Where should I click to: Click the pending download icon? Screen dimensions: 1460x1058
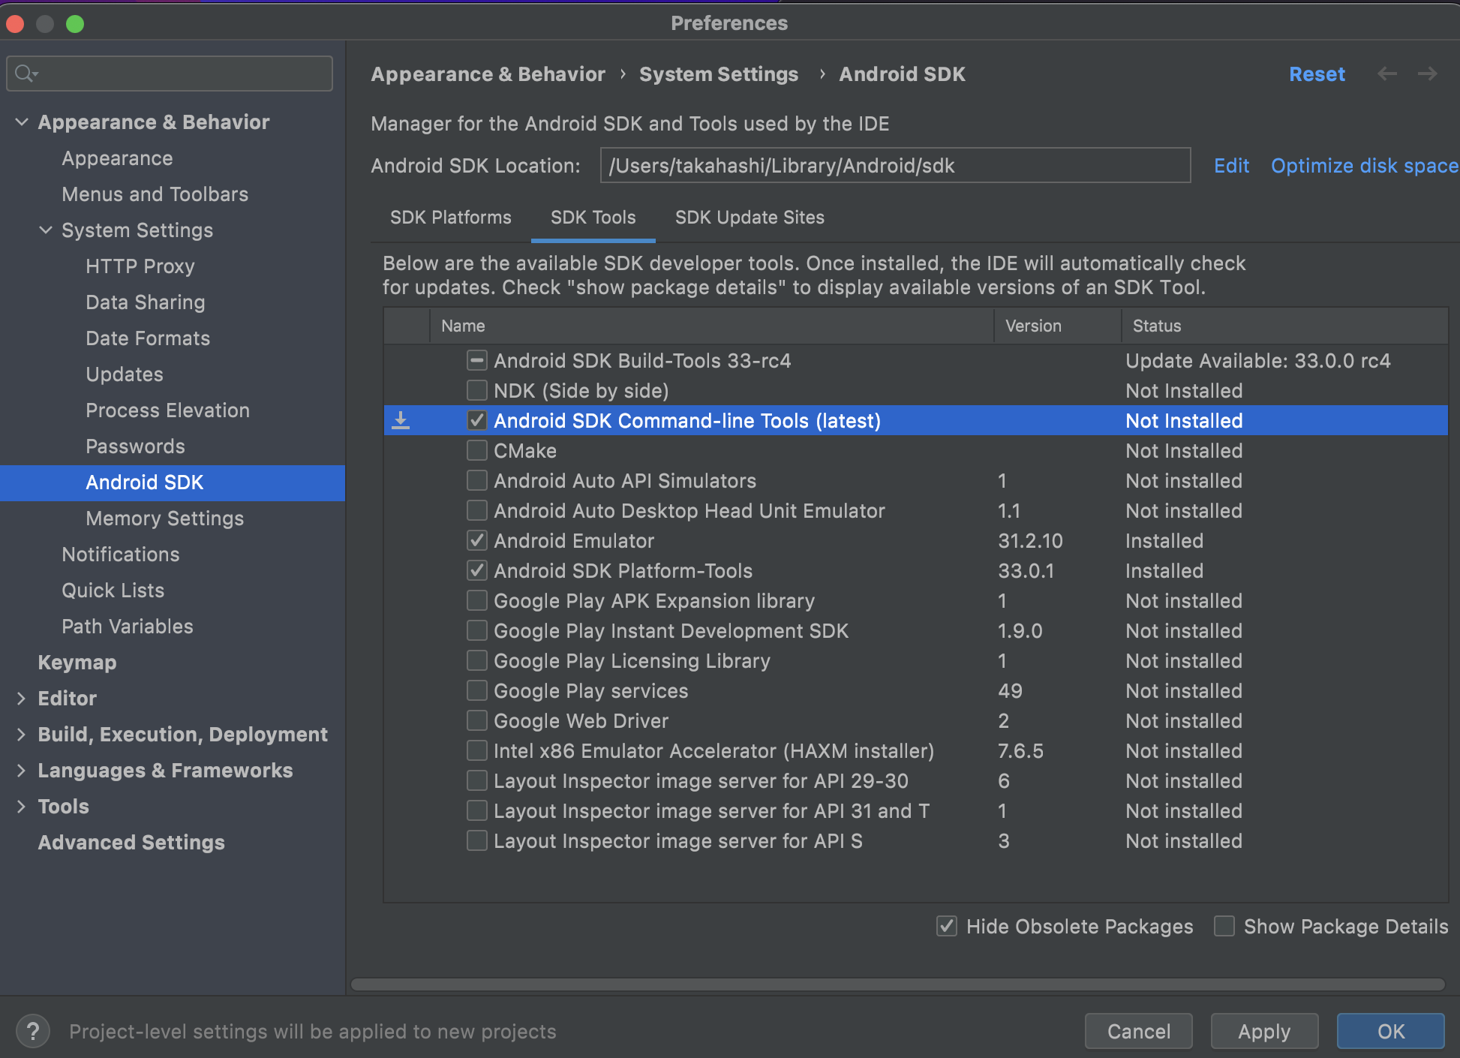click(x=401, y=420)
